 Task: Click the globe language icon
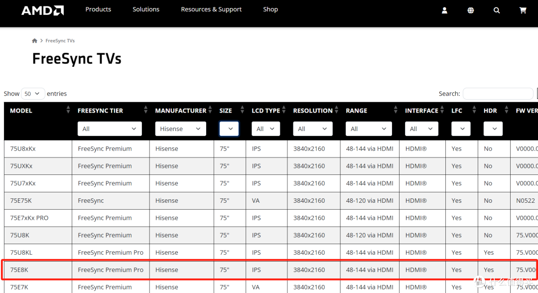(x=470, y=10)
